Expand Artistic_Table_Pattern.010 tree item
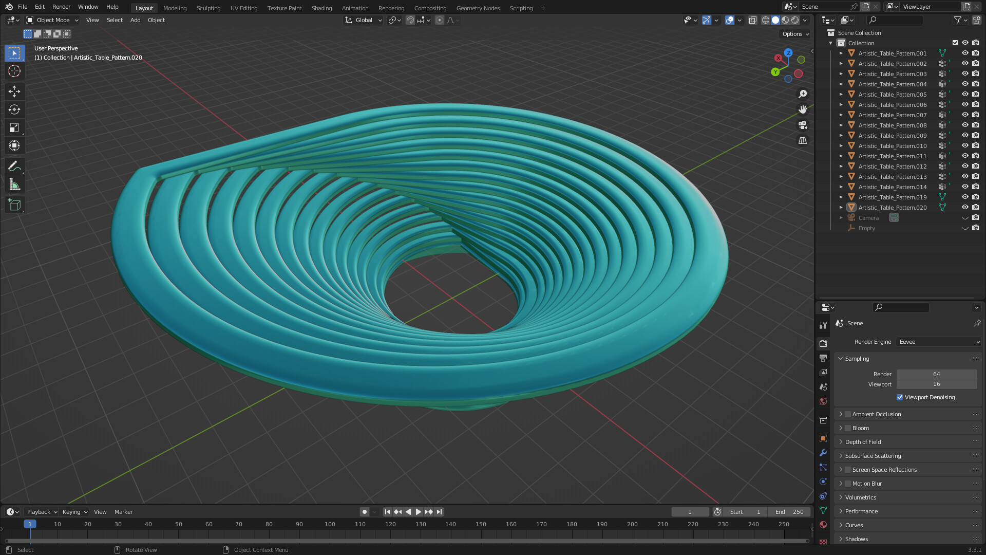 (841, 146)
